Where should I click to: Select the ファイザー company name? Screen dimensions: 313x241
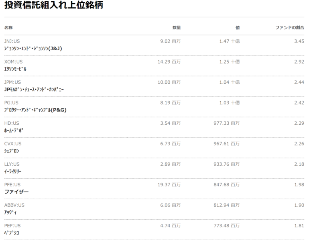[x=16, y=192]
